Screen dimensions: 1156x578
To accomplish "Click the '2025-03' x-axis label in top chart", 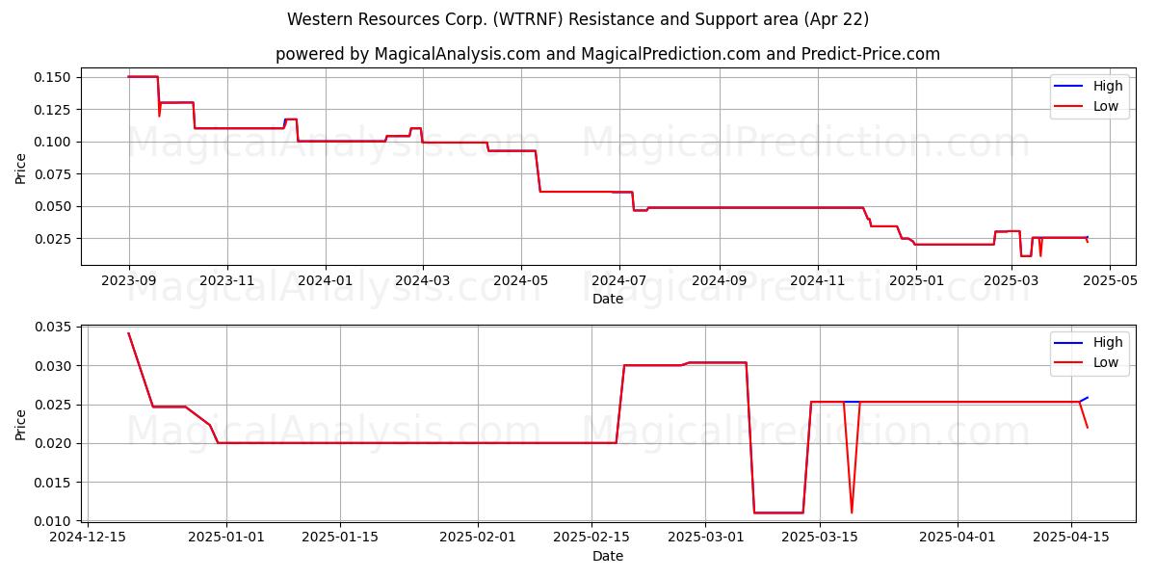I will click(1011, 279).
